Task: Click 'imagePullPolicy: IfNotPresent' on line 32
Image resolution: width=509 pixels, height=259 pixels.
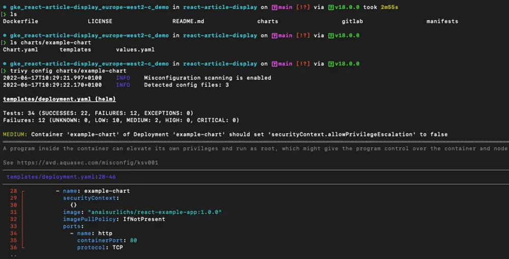Action: (114, 219)
